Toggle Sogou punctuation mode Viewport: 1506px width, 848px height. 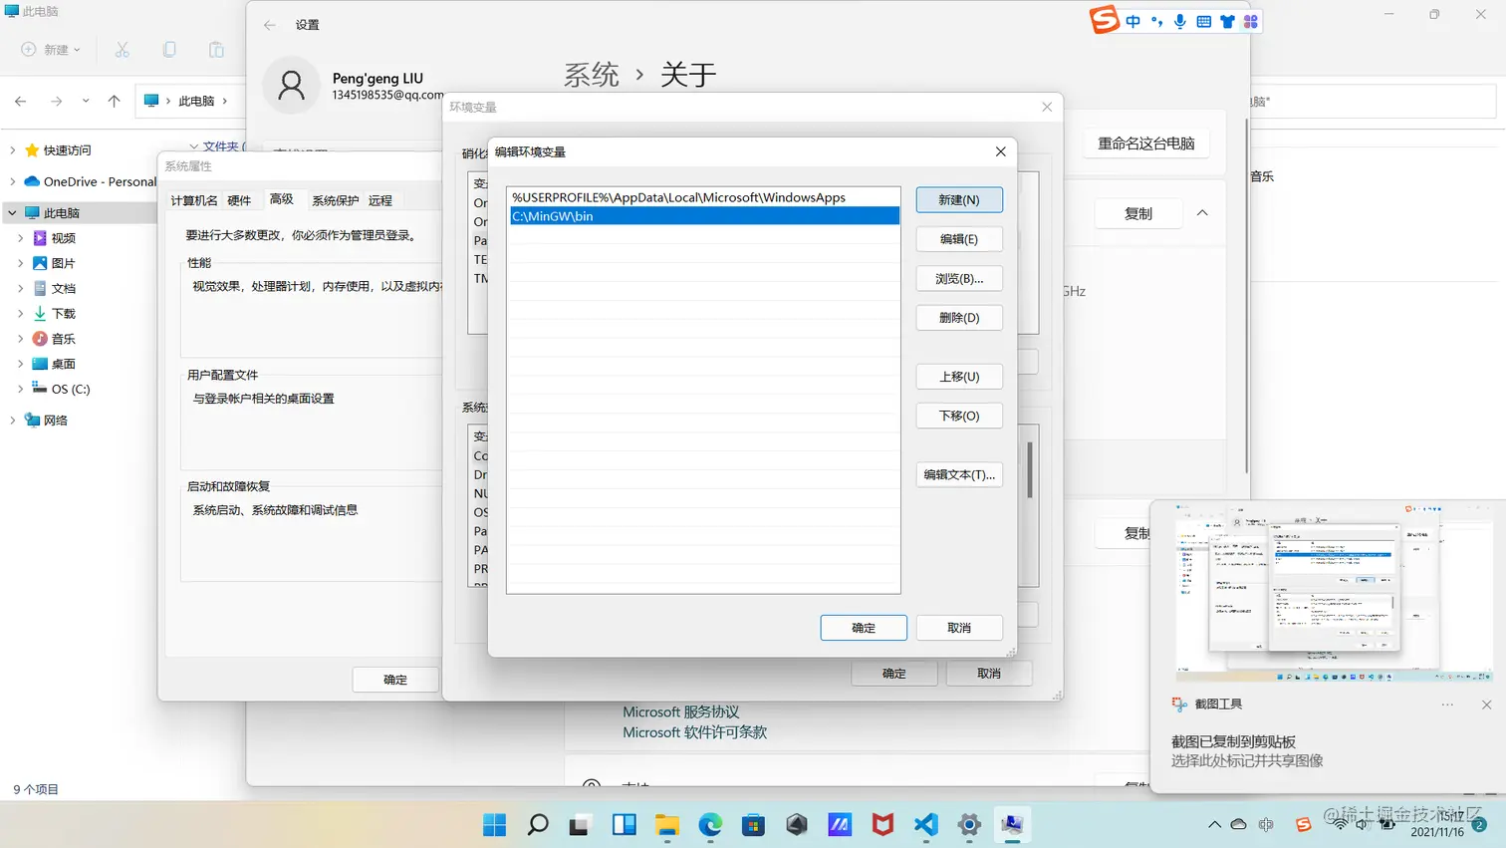click(1155, 20)
